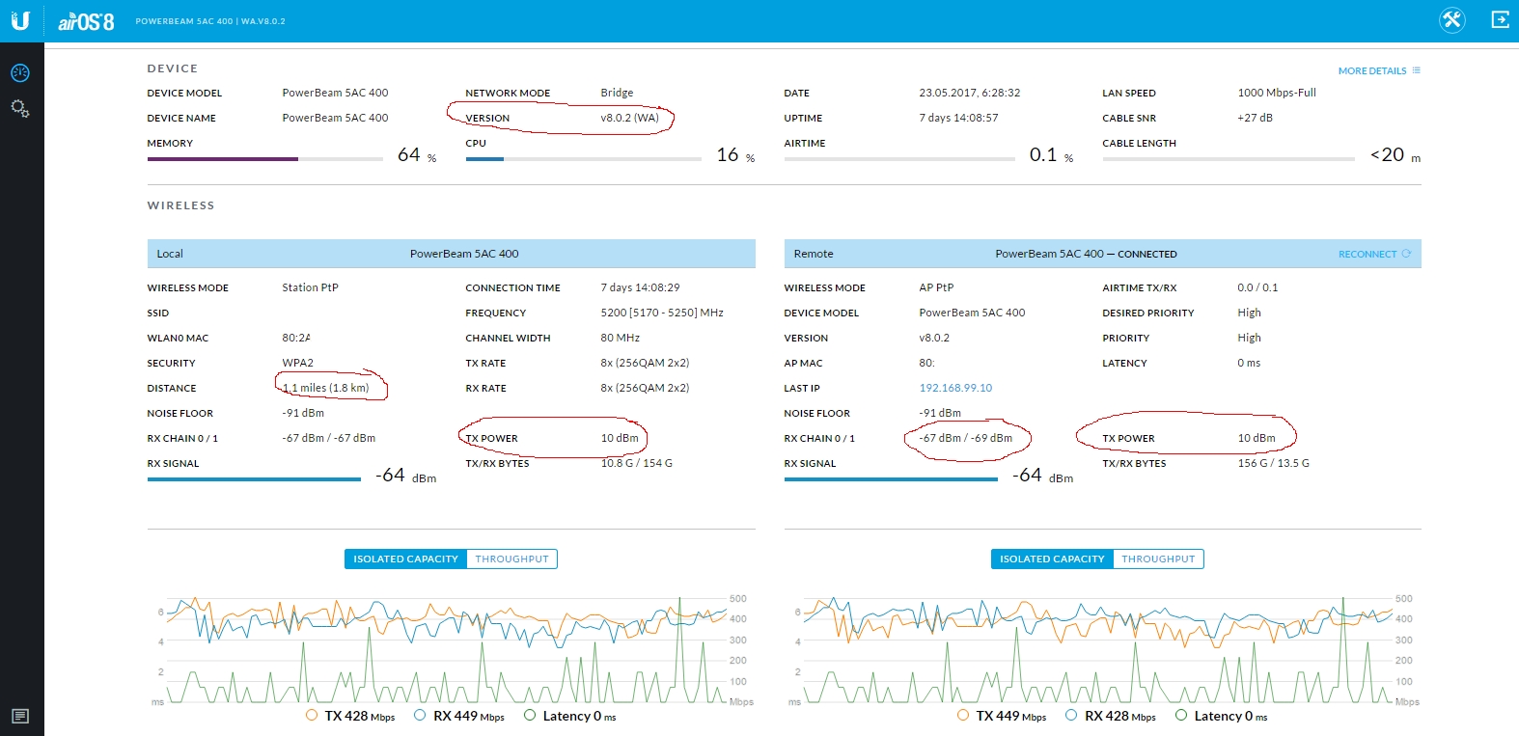The height and width of the screenshot is (736, 1519).
Task: Click Local TX rate 8x (256QAM 2x2)
Action: [x=645, y=363]
